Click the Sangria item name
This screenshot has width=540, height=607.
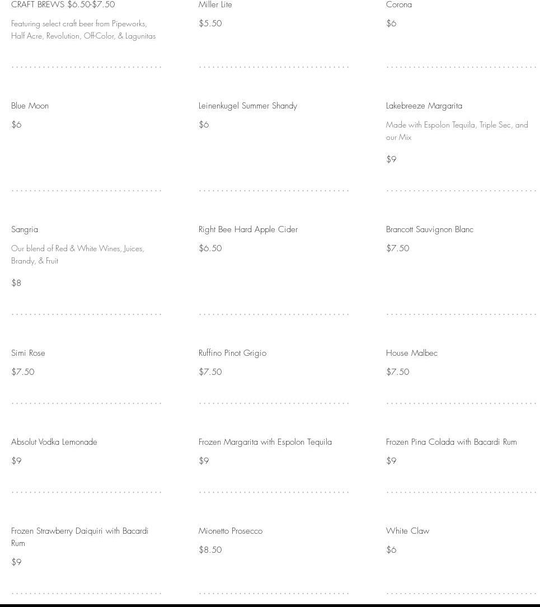(x=25, y=229)
